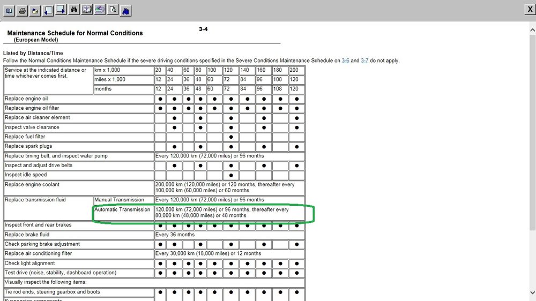Open the 3-7 page link
The height and width of the screenshot is (301, 536).
coord(364,61)
